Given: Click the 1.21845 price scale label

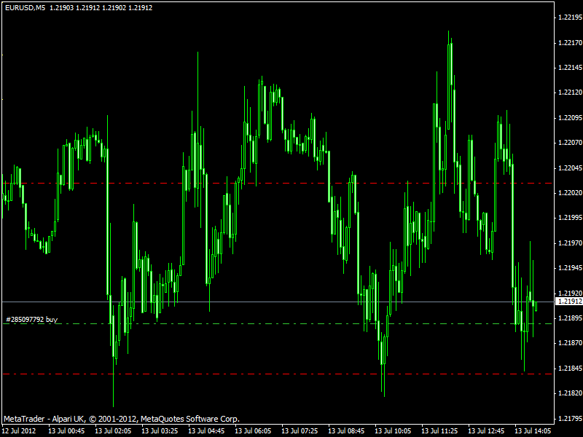Looking at the screenshot, I should (x=571, y=369).
